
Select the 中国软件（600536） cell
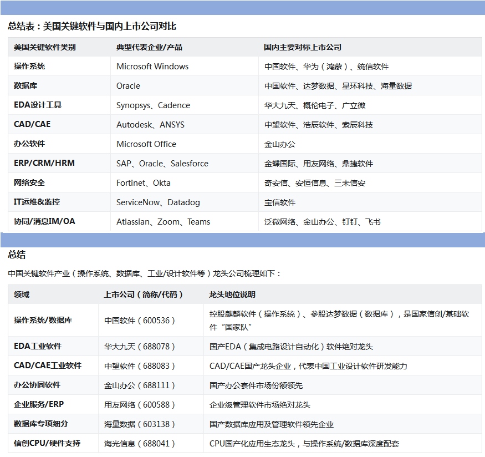(140, 321)
